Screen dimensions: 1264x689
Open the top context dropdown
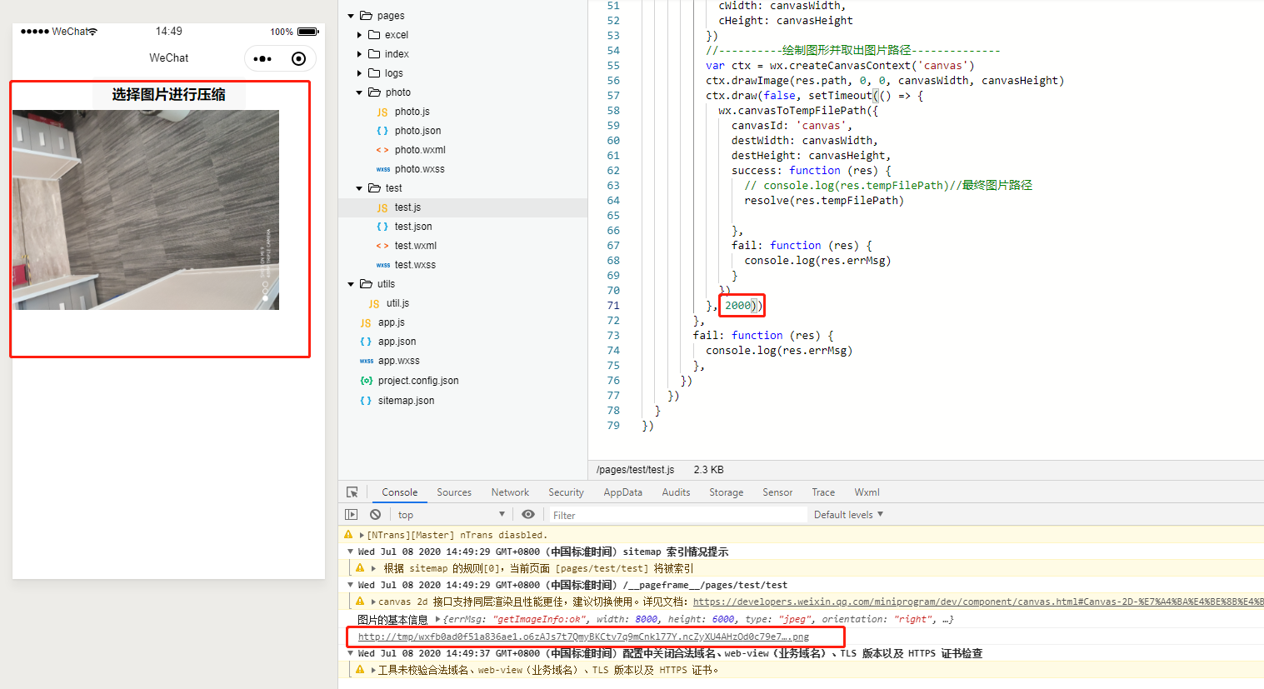(x=451, y=515)
